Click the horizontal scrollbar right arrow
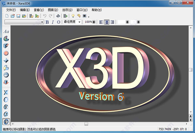Image resolution: width=195 pixels, height=133 pixels. pyautogui.click(x=187, y=124)
